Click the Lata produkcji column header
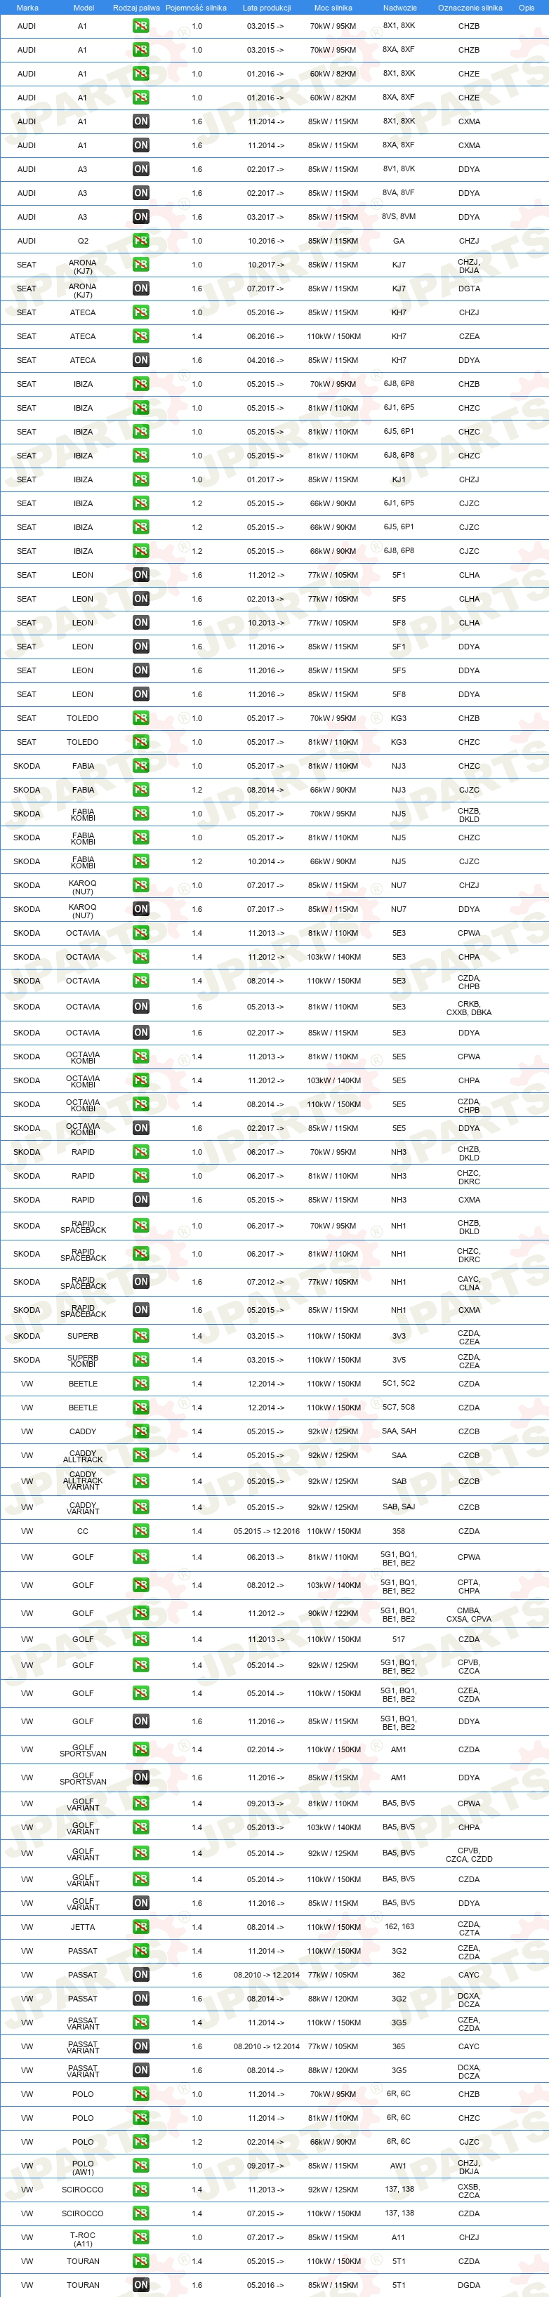 point(267,7)
